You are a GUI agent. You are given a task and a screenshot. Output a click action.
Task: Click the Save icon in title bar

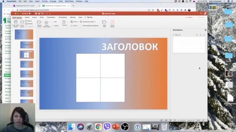tap(39, 14)
